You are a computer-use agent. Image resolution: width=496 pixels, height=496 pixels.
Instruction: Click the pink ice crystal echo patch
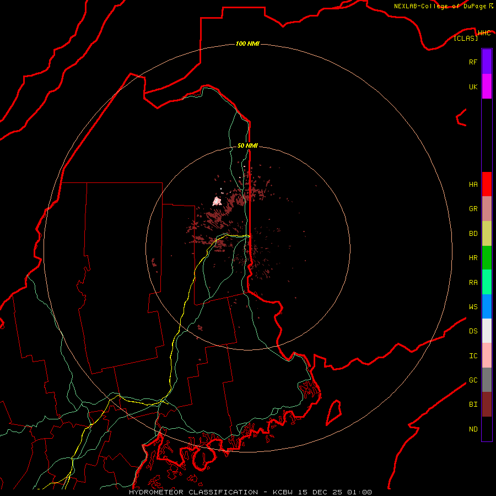tap(217, 201)
